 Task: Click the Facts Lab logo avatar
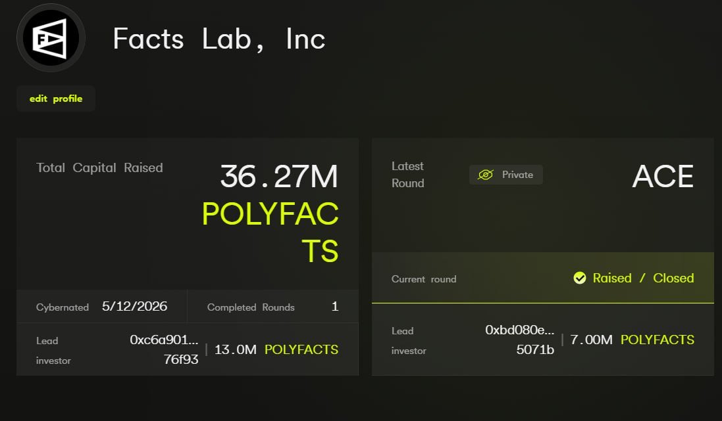51,37
